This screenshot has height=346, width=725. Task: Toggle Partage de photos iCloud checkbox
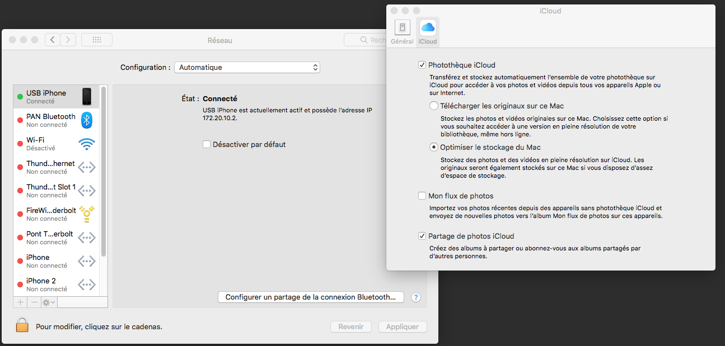coord(422,236)
